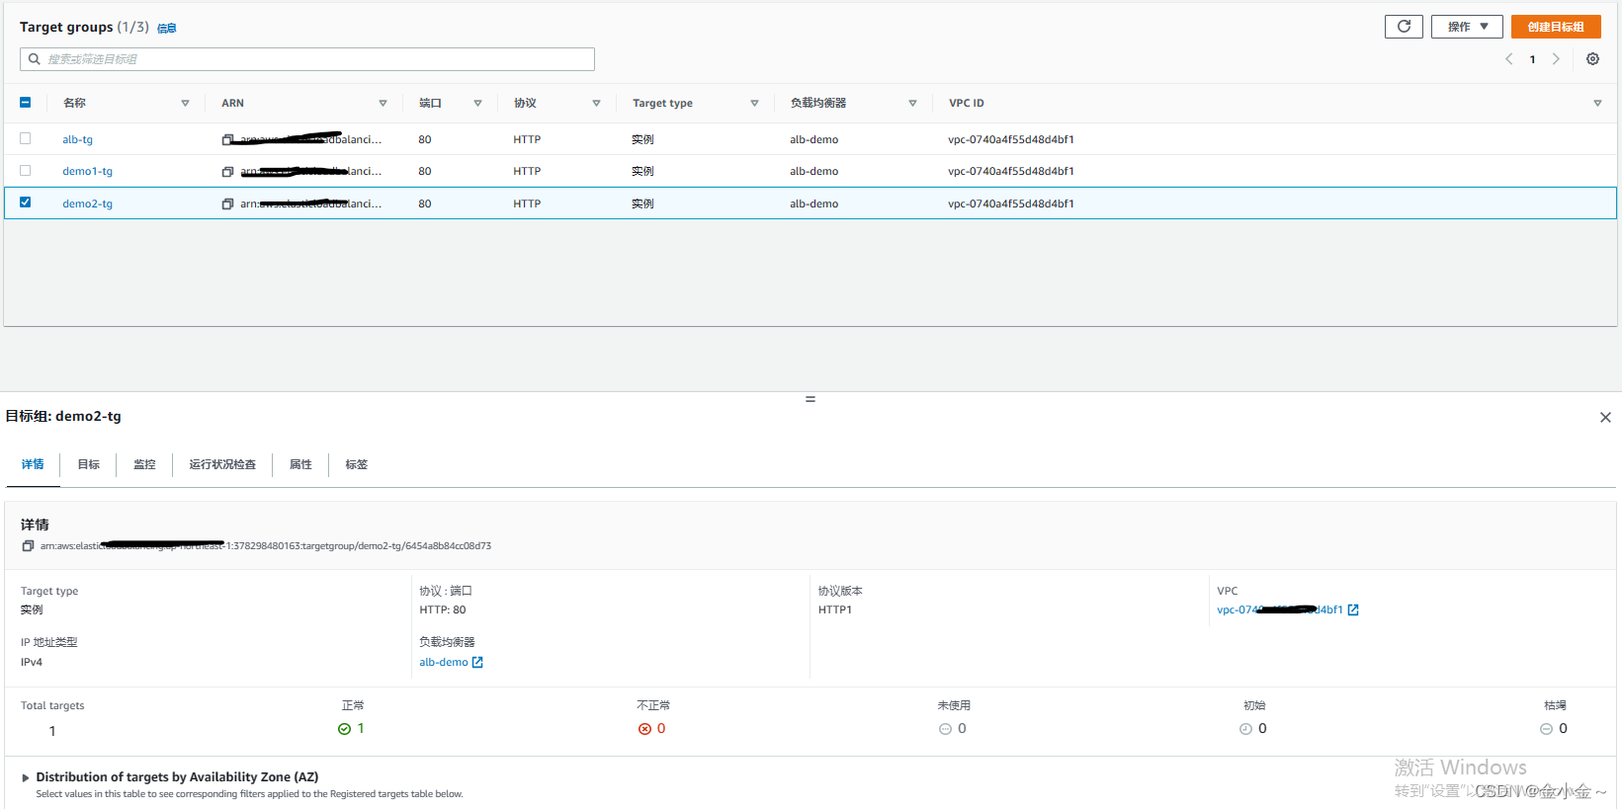Open table preferences gear icon
Viewport: 1622px width, 809px height.
1592,59
